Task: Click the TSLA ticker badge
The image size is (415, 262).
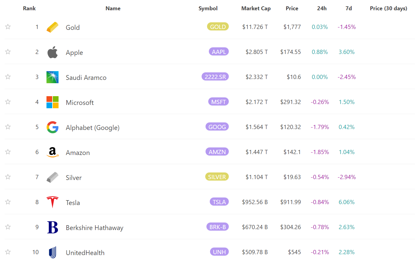Action: pos(219,202)
